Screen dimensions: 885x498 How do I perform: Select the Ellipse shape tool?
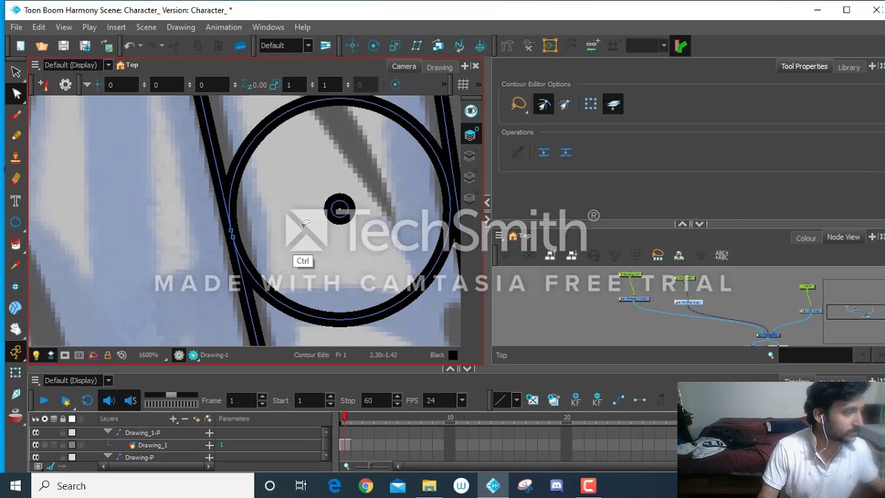click(16, 222)
